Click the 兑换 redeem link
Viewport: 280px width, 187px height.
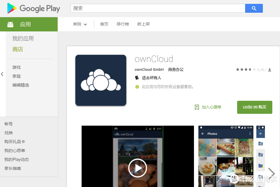pyautogui.click(x=9, y=133)
